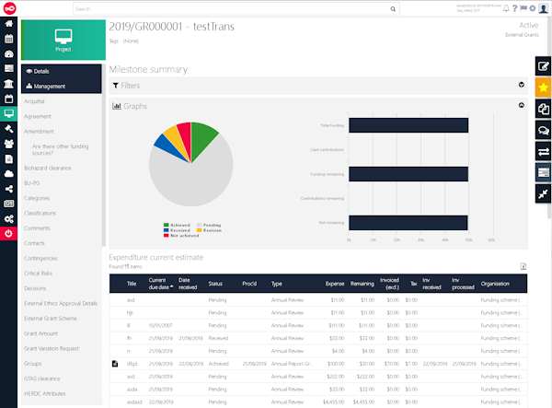The width and height of the screenshot is (552, 408).
Task: Click the swap arrows icon in right toolbar
Action: click(544, 151)
